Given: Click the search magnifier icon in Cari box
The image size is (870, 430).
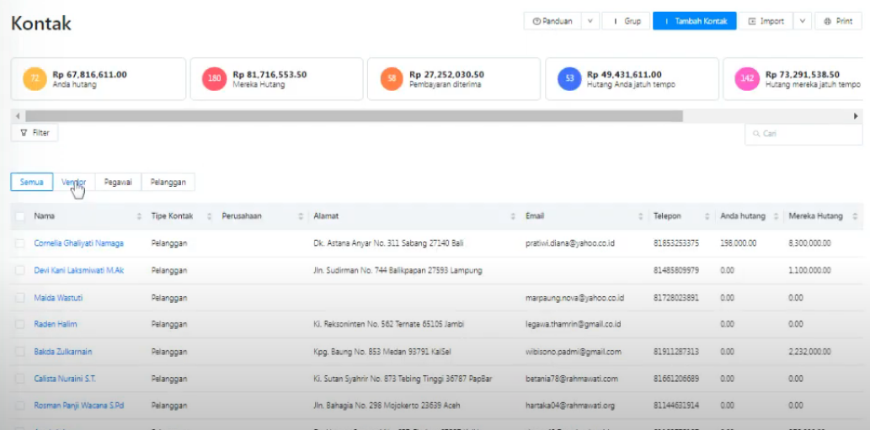Looking at the screenshot, I should pos(755,134).
